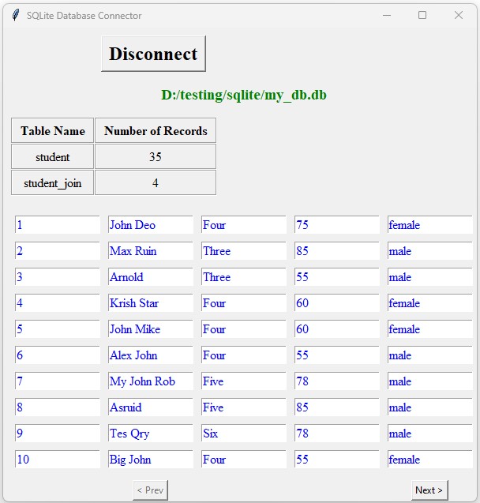Click the mark field in Arnold row
The width and height of the screenshot is (480, 503).
[x=337, y=277]
